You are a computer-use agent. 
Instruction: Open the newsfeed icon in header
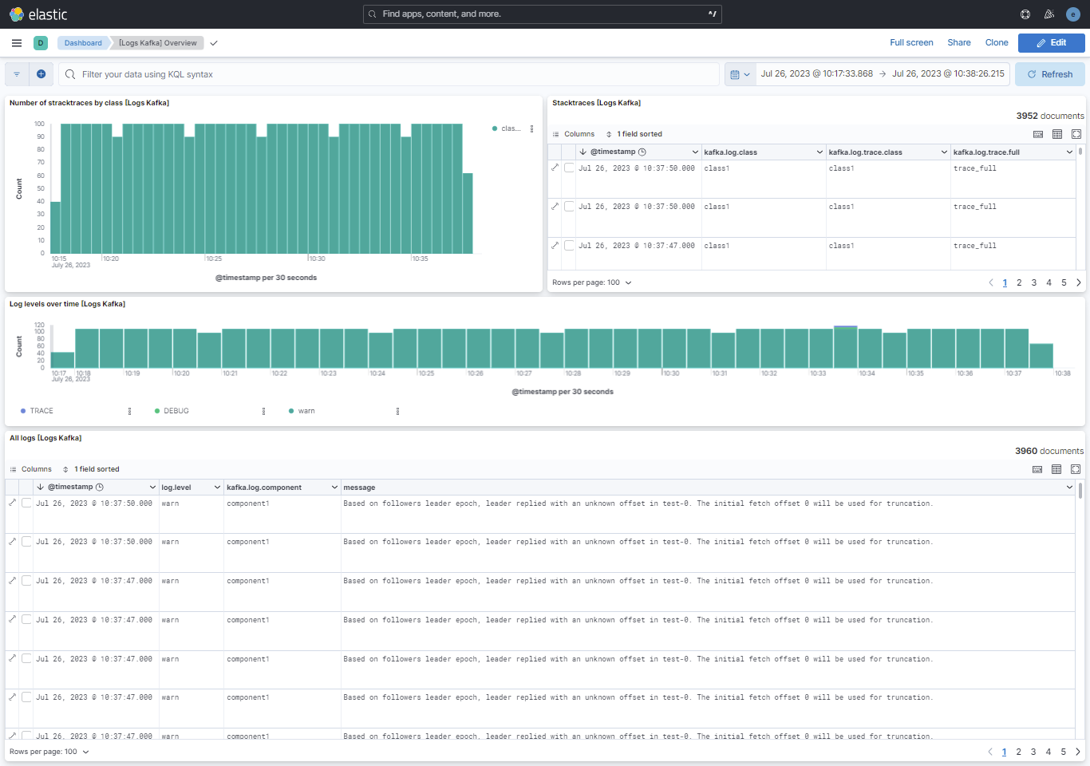click(1049, 14)
